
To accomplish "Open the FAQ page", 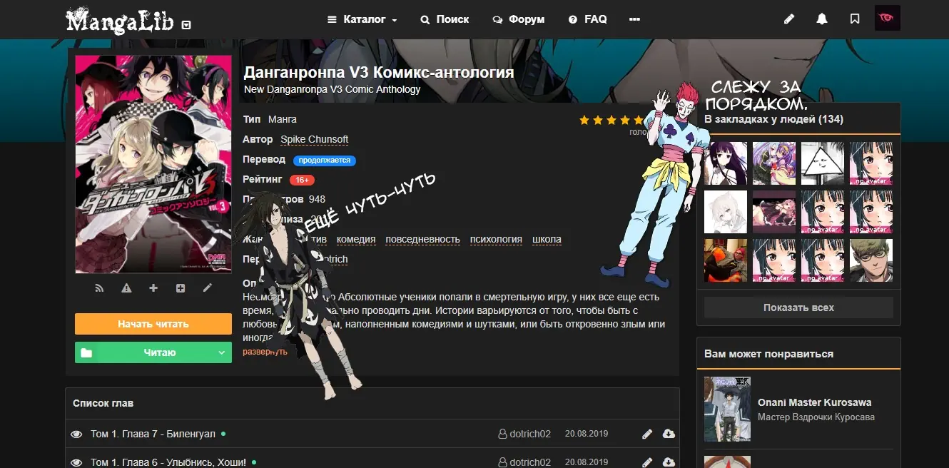I will (x=587, y=19).
